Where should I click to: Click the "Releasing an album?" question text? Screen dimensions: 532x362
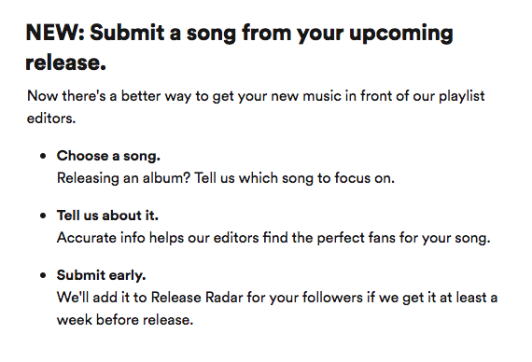[123, 178]
